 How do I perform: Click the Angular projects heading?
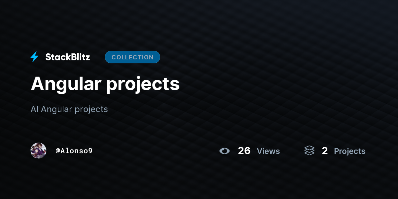click(105, 84)
